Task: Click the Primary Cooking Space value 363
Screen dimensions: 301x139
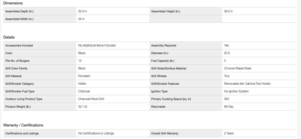Action: [x=227, y=99]
